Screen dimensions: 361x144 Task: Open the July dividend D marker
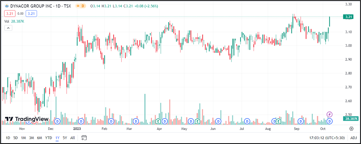pyautogui.click(x=247, y=121)
